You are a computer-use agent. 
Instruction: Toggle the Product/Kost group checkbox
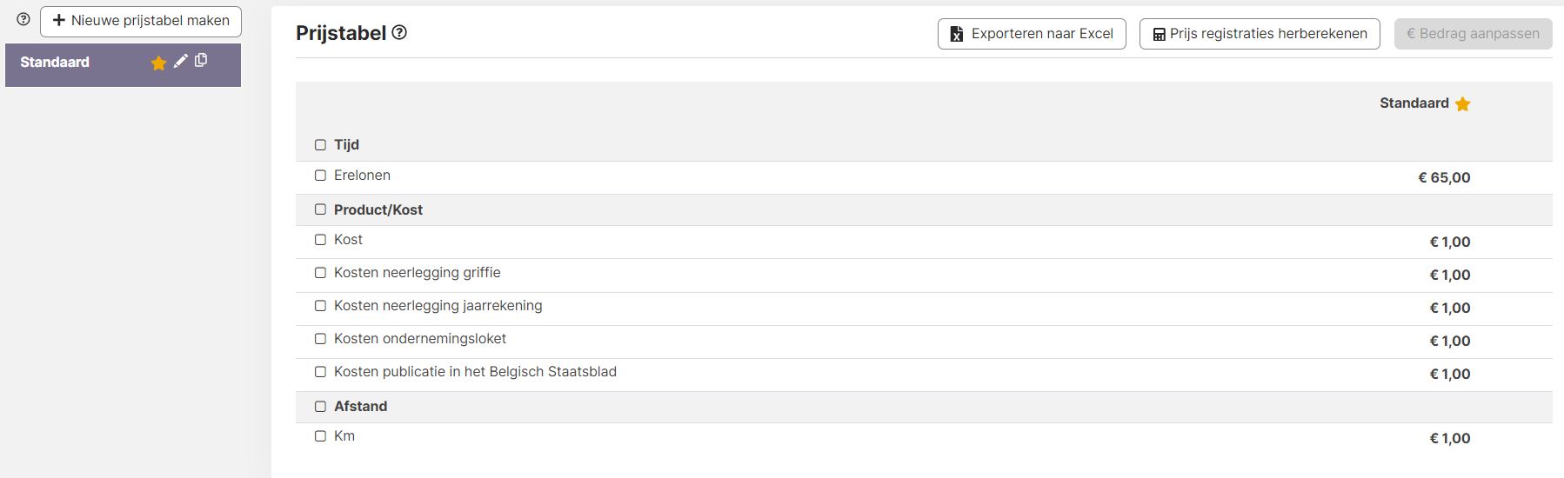click(x=320, y=209)
